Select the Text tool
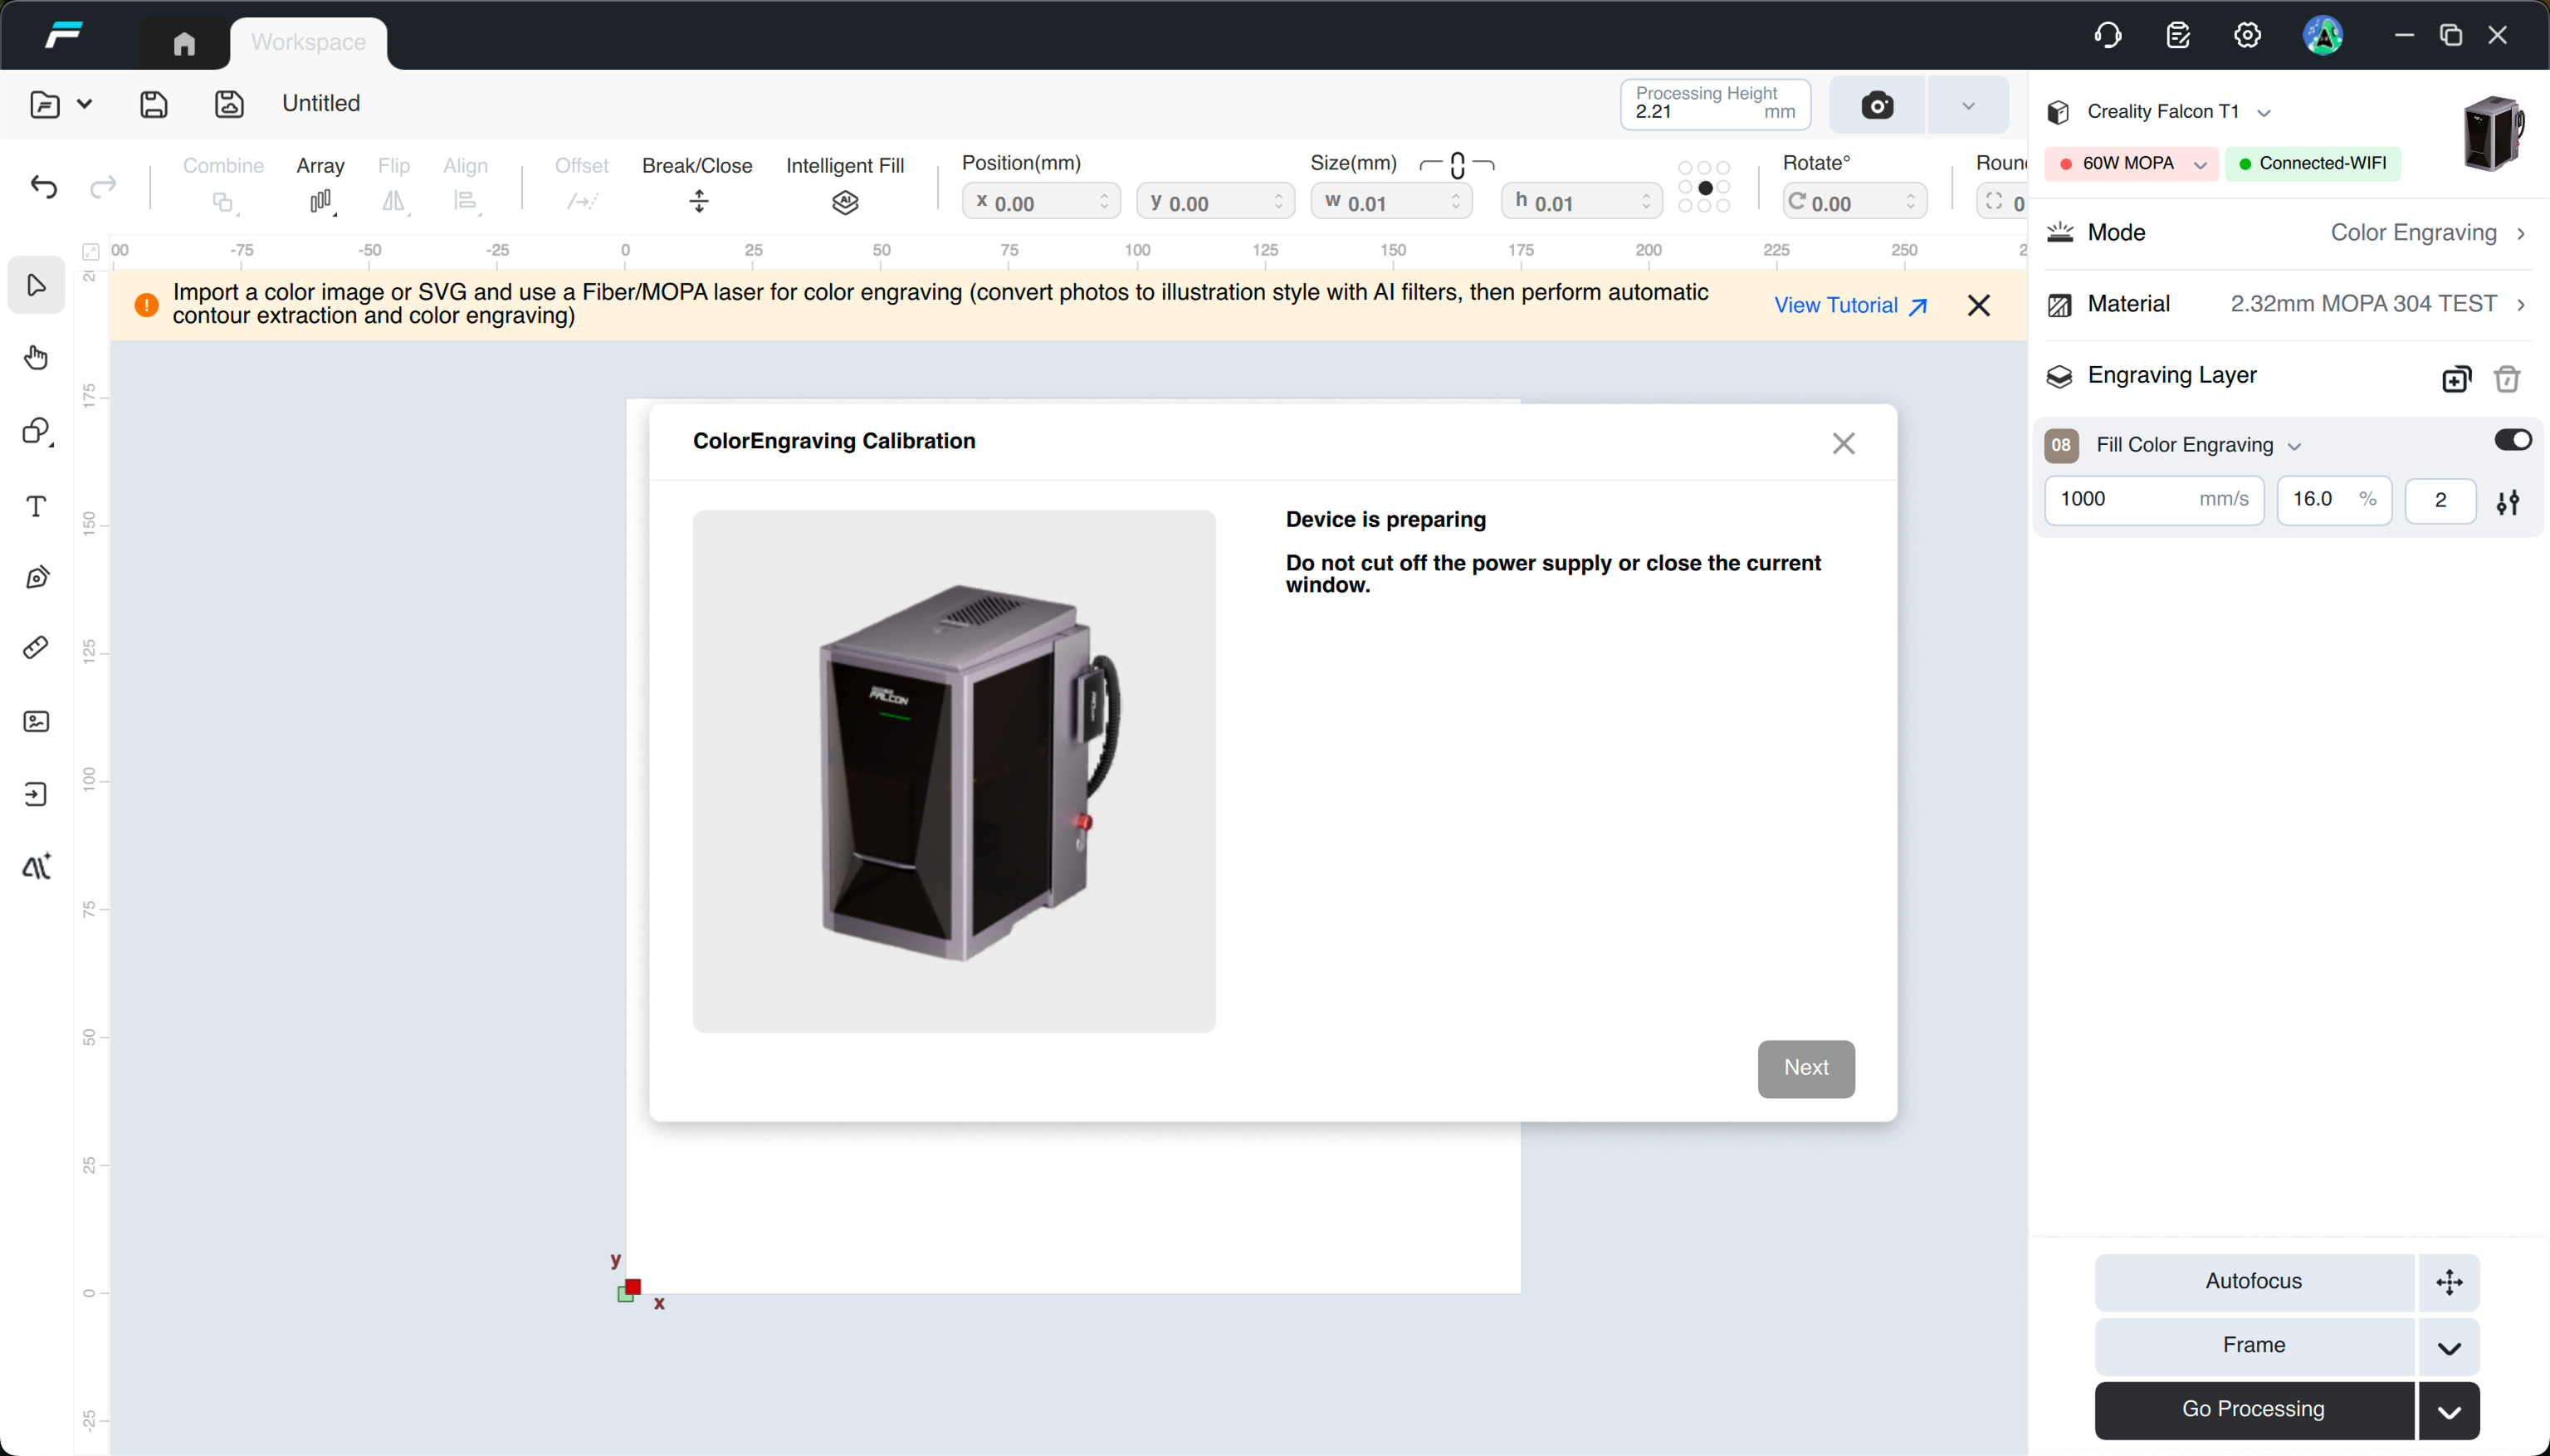 [x=37, y=506]
